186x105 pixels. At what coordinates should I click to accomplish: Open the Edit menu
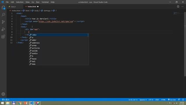pos(12,2)
